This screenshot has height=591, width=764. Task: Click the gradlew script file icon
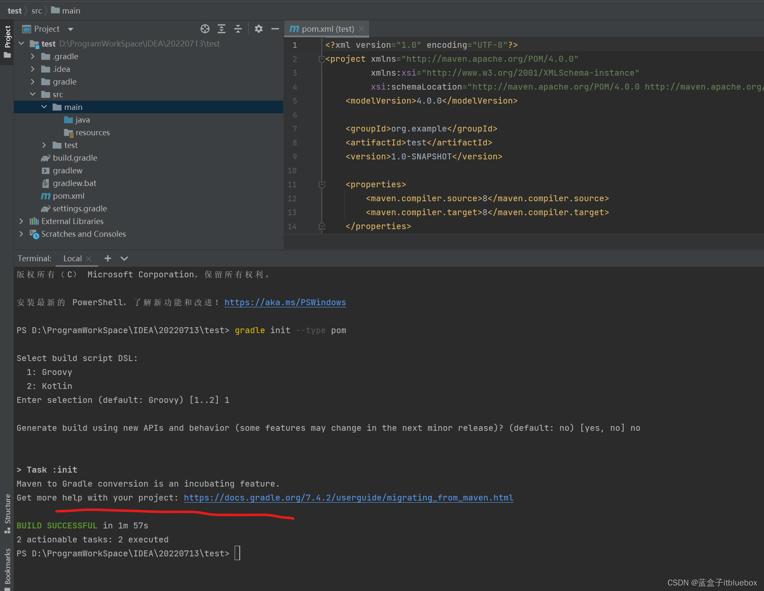pos(46,171)
